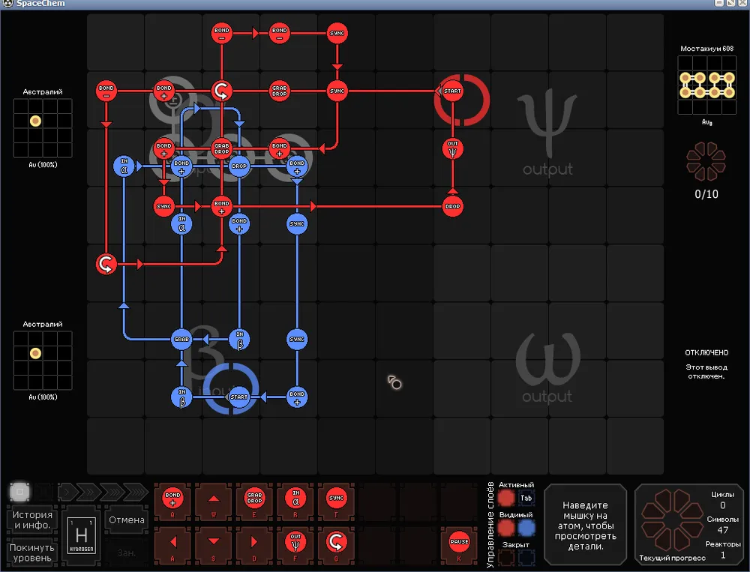Select the Sync instruction in the toolbar (T)
Screen dimensions: 750x572
click(x=336, y=500)
